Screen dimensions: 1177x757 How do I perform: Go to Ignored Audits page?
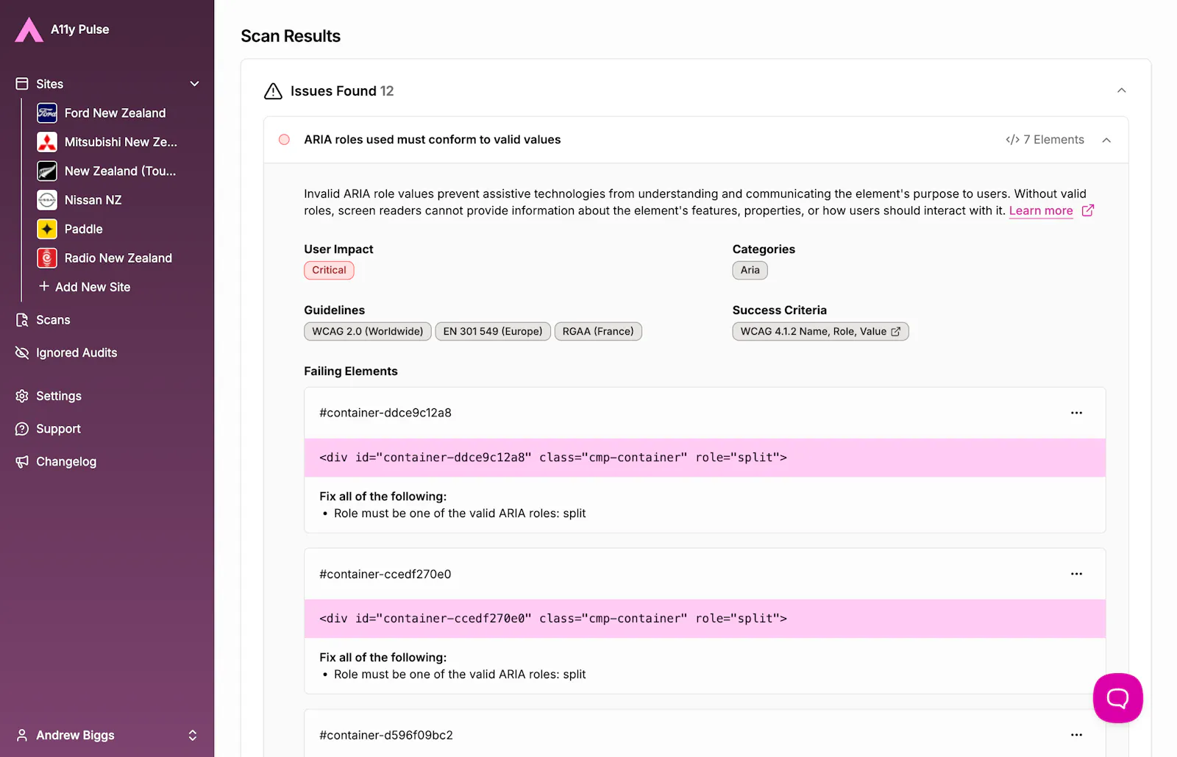pyautogui.click(x=77, y=353)
